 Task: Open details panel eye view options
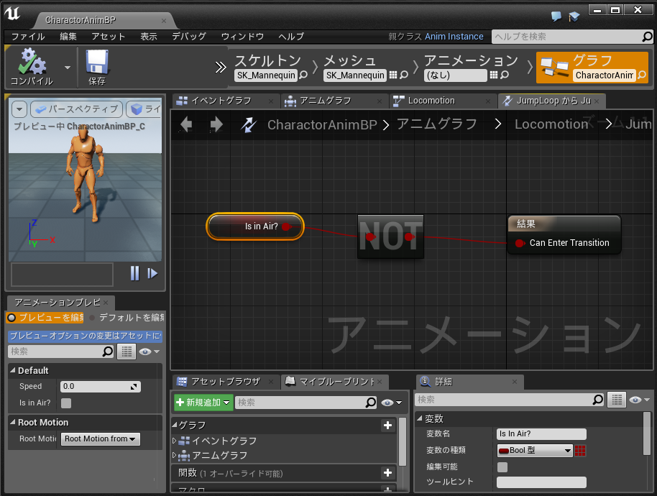coord(640,400)
